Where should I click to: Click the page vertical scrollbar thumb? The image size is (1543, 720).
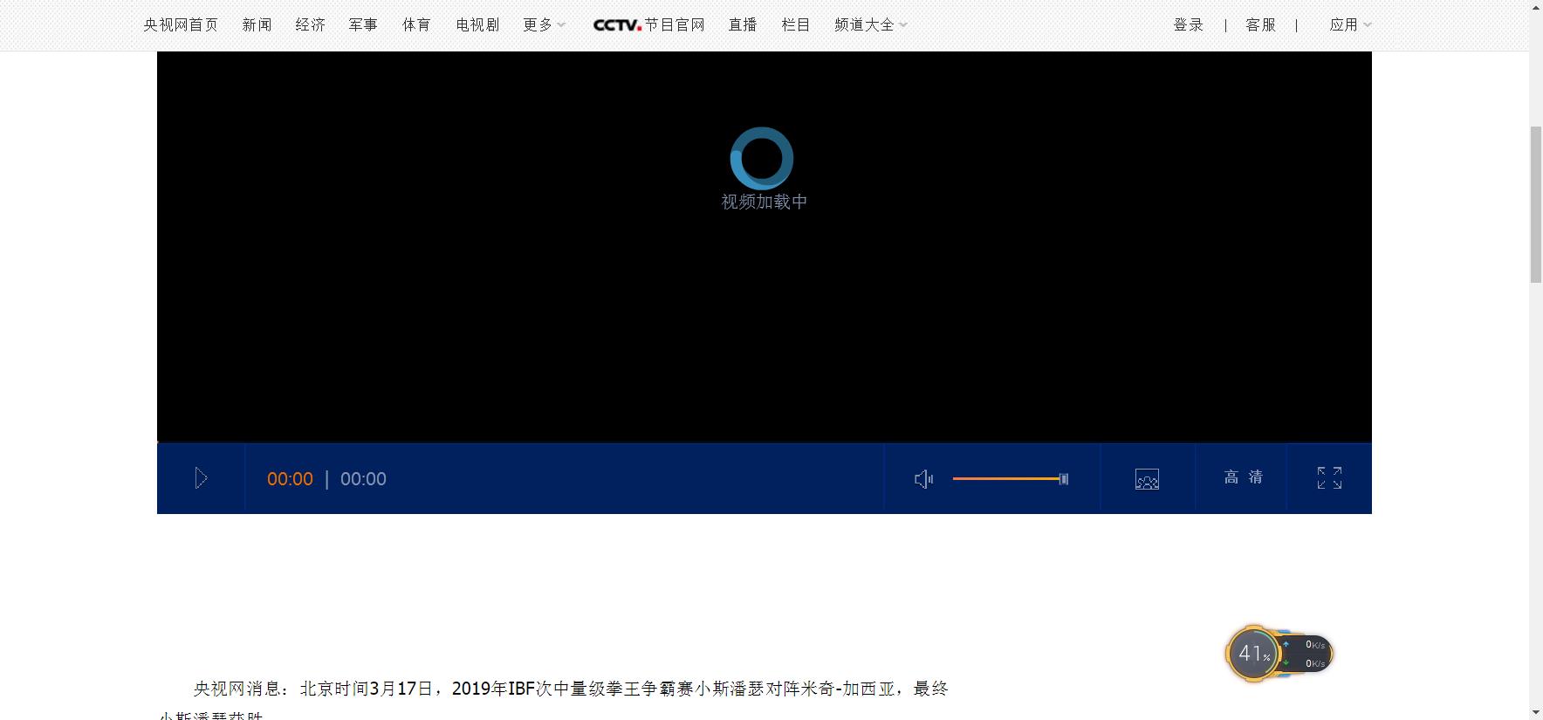1536,204
